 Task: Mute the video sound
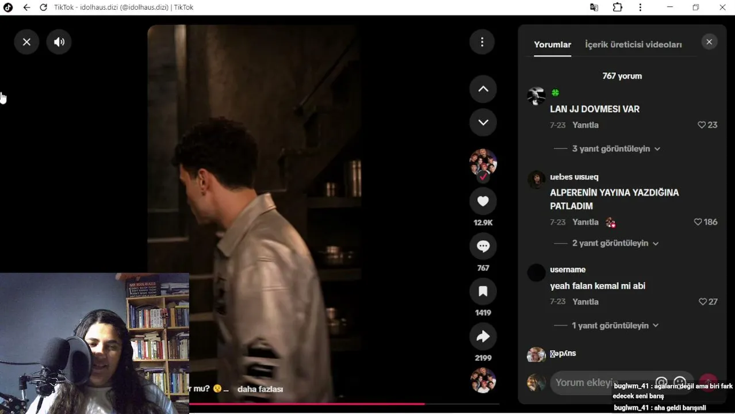click(x=59, y=42)
